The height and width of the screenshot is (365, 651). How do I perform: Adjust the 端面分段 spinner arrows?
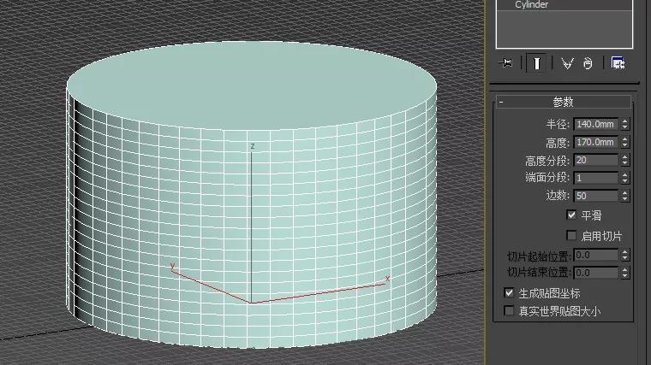pos(624,178)
